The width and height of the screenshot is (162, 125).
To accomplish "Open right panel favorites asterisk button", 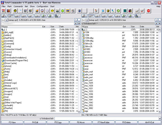I will click(156, 23).
